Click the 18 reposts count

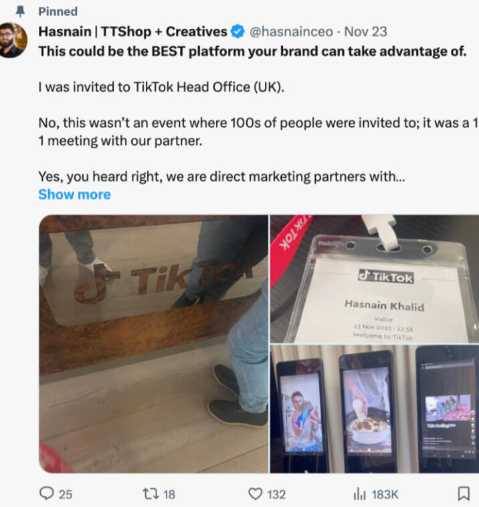169,494
